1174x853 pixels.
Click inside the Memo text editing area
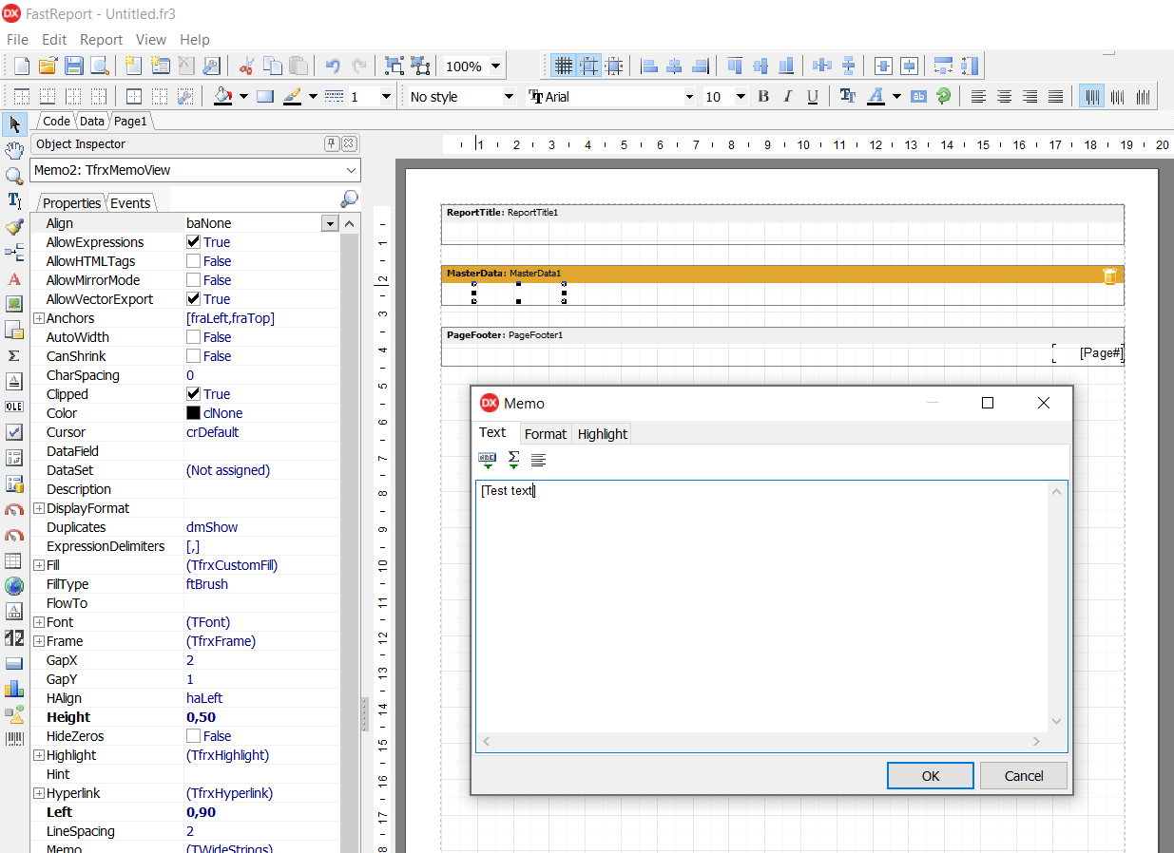[x=762, y=606]
